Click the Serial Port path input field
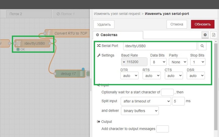The height and width of the screenshot is (137, 219). [x=160, y=46]
